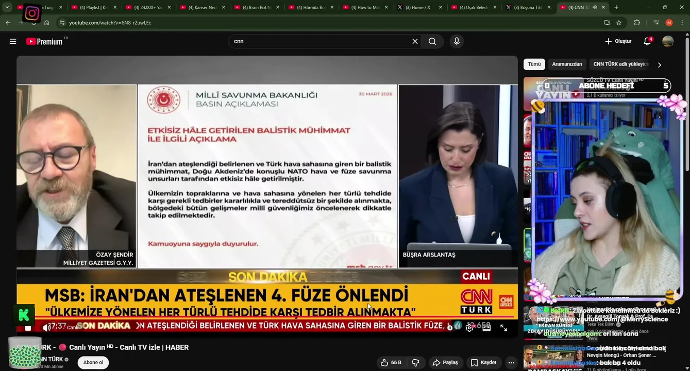Toggle autoplay switch in the player
690x371 pixels.
tap(451, 328)
